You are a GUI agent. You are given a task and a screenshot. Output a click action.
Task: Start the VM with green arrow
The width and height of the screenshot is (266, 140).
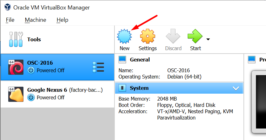click(x=195, y=36)
